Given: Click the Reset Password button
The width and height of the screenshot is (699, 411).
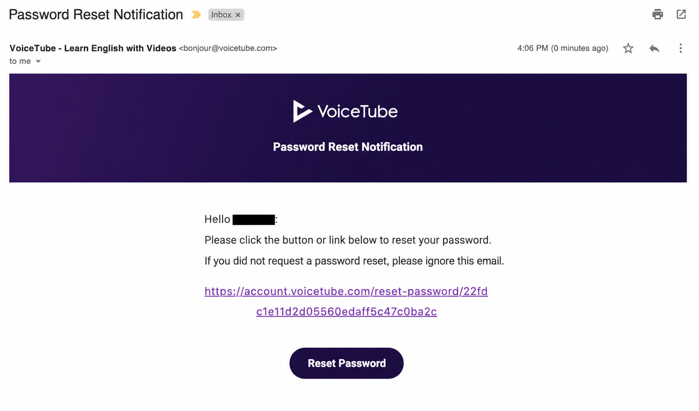Looking at the screenshot, I should click(346, 363).
